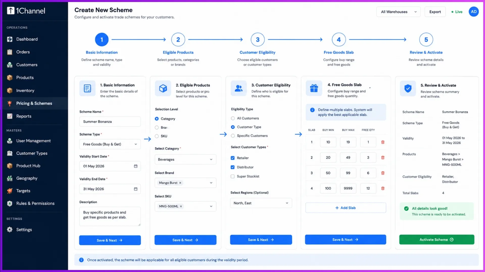The image size is (485, 272).
Task: Choose the Specific Customers radio option
Action: 233,136
